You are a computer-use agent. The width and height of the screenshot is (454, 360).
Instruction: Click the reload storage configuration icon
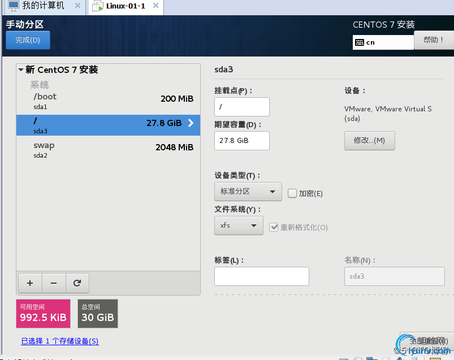(x=77, y=283)
